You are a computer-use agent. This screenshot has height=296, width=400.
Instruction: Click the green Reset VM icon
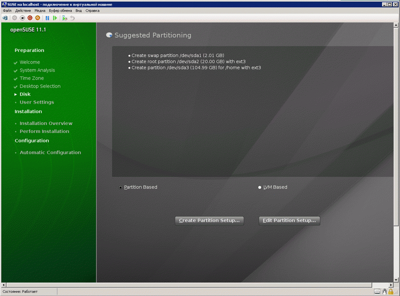click(x=55, y=18)
